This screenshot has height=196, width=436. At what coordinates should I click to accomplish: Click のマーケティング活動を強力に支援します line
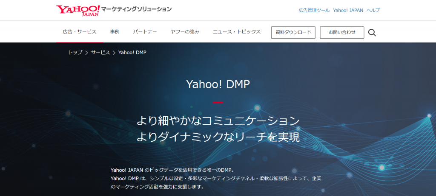point(157,187)
